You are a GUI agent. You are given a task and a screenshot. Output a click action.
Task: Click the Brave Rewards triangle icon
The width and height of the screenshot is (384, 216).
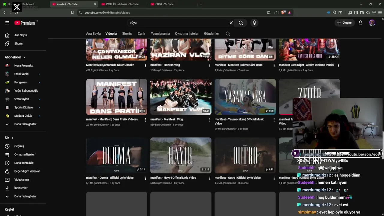[x=289, y=13]
